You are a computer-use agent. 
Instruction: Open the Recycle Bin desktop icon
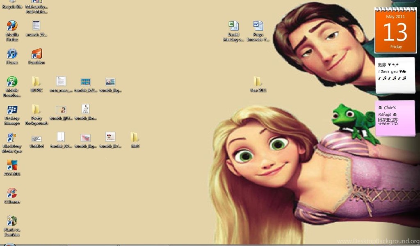12,4
